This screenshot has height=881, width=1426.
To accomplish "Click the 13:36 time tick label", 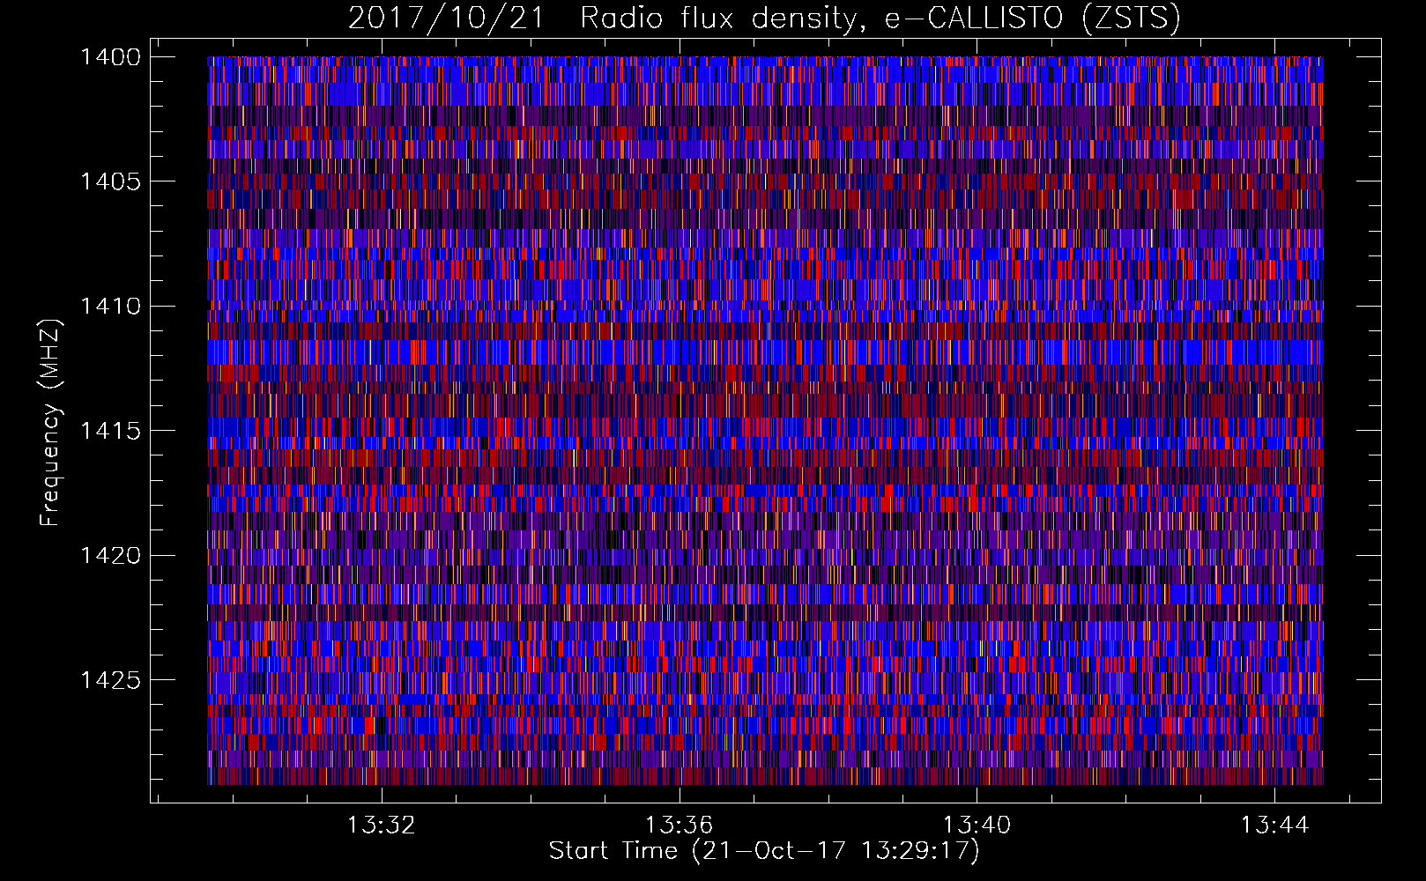I will (679, 825).
